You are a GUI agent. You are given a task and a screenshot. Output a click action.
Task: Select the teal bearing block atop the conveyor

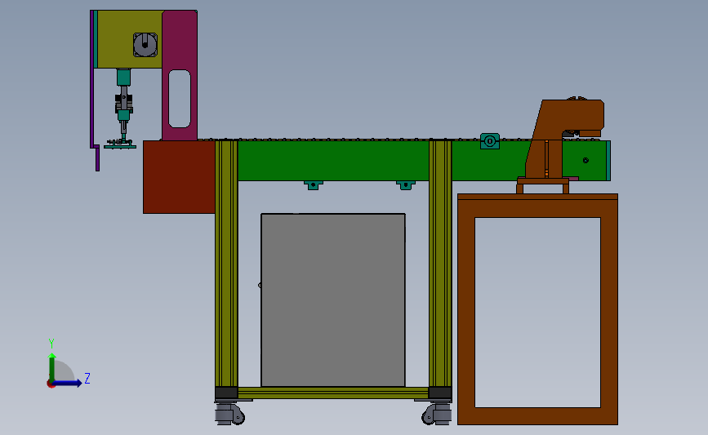pyautogui.click(x=490, y=141)
